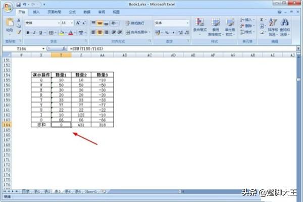The image size is (303, 202).
Task: Click the Wrap Text (自动换行) button
Action: click(134, 23)
